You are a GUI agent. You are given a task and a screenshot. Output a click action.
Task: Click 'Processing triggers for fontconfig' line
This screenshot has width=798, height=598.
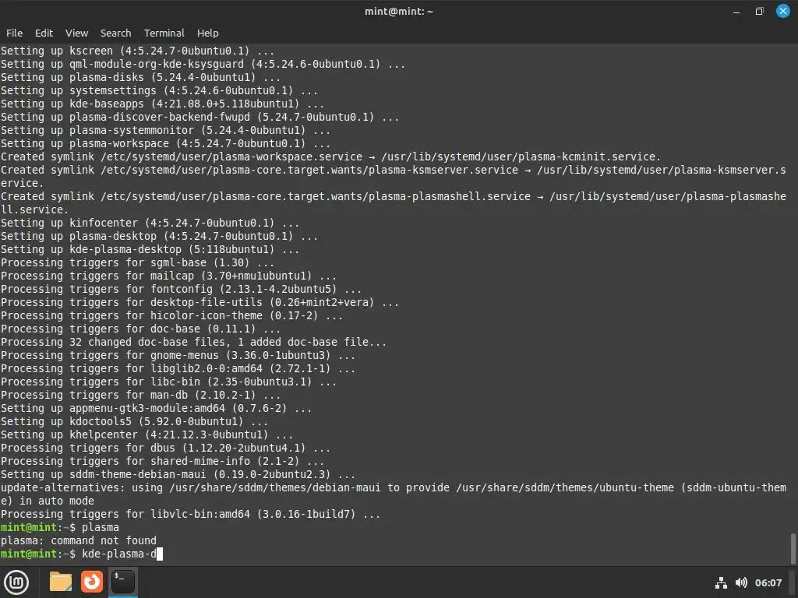(x=181, y=289)
